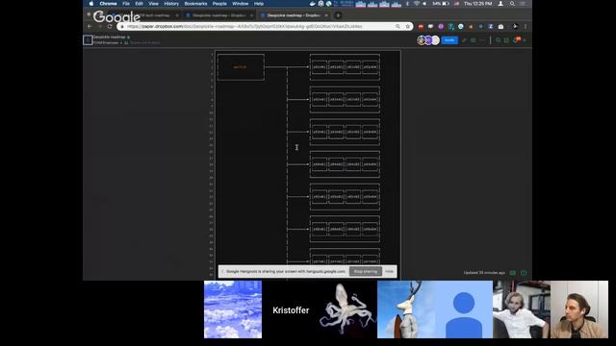
Task: Open the Edit menu
Action: click(139, 4)
